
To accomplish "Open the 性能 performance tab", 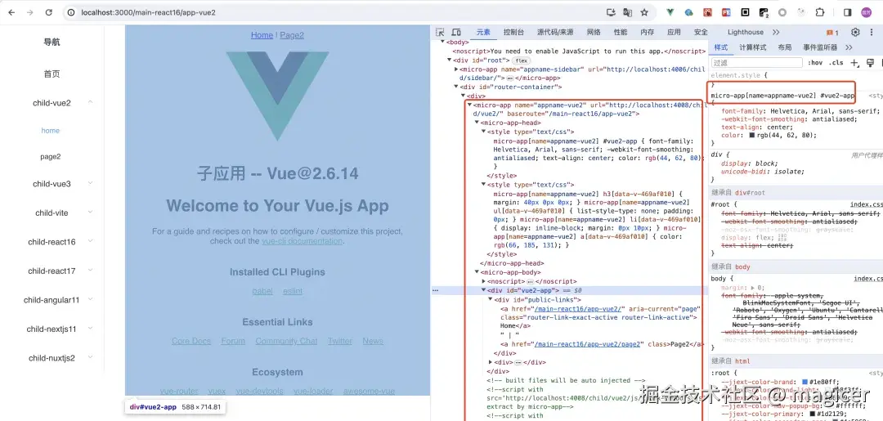I will point(621,32).
